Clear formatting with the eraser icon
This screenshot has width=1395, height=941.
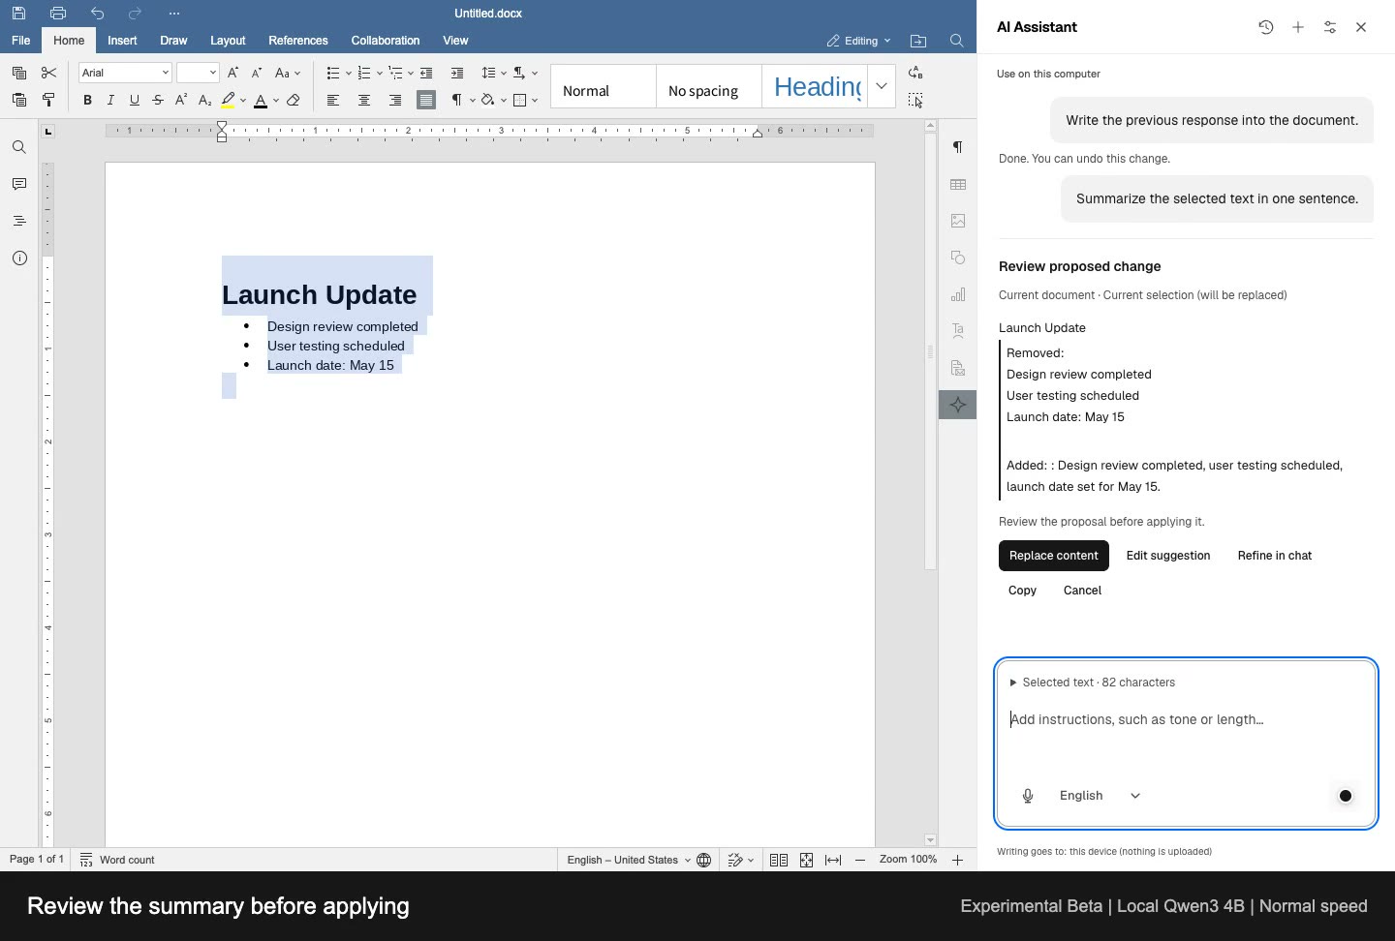coord(294,100)
